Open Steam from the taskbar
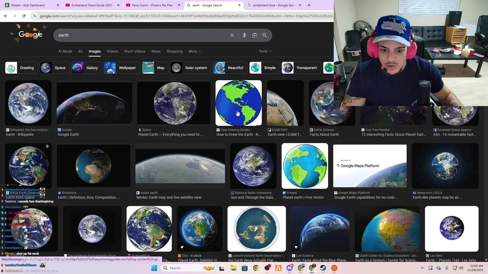The image size is (488, 274). pyautogui.click(x=323, y=268)
